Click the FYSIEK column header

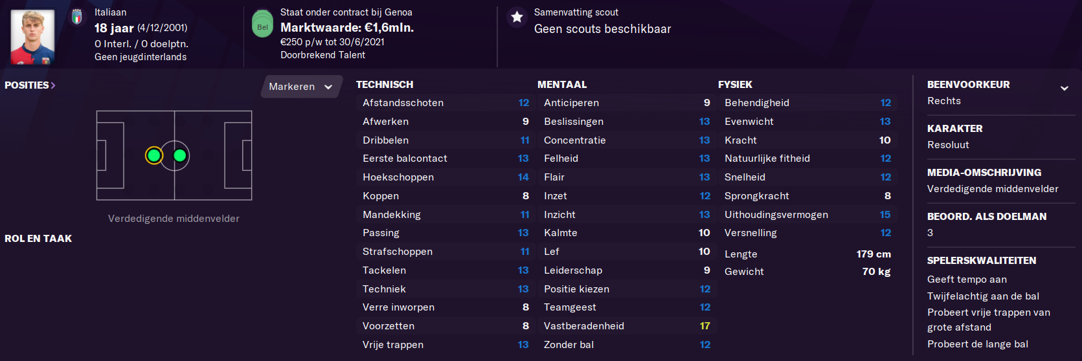click(735, 85)
